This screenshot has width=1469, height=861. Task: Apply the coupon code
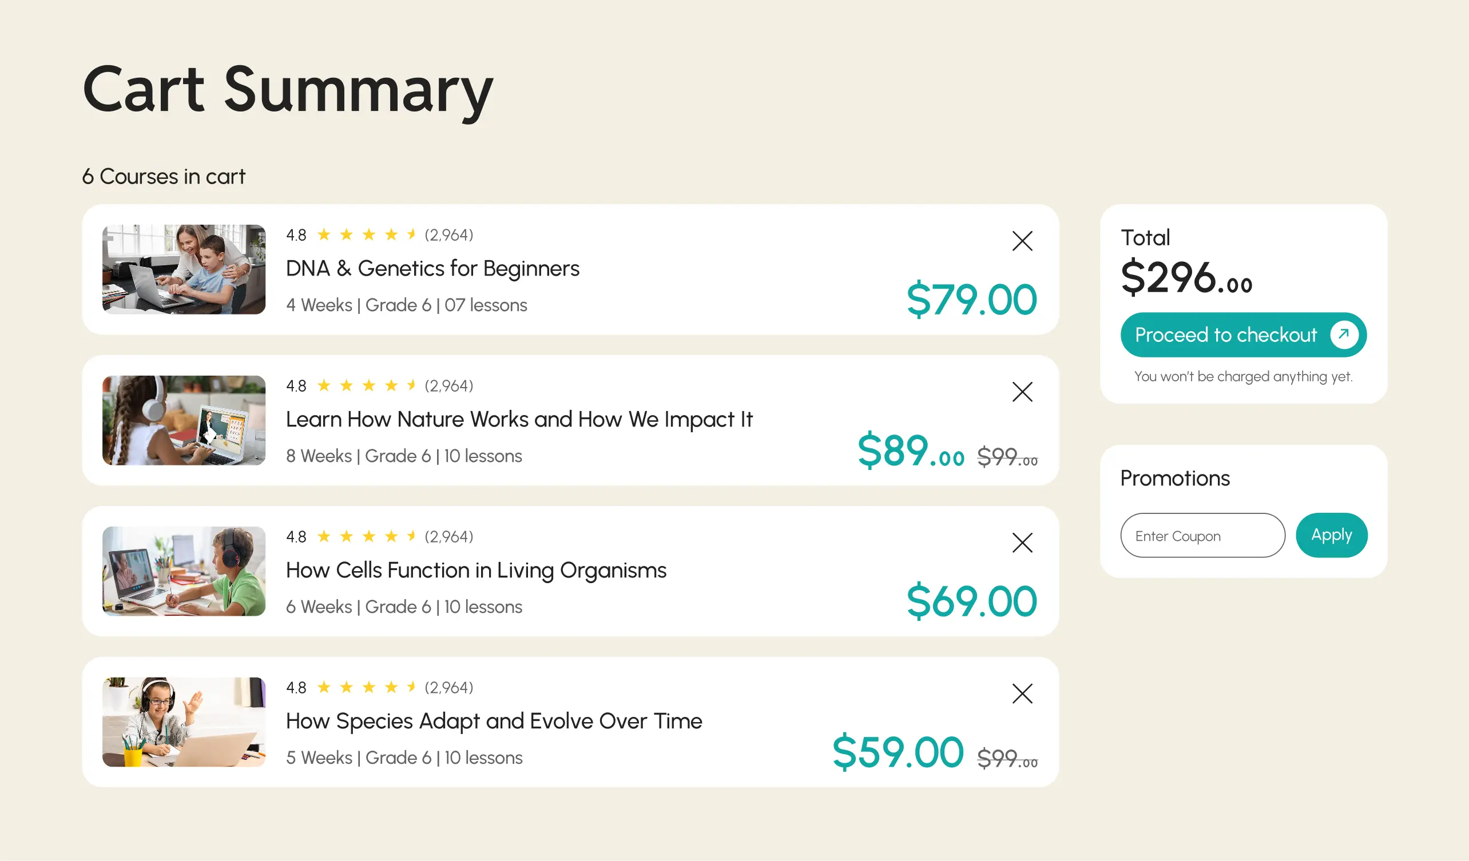tap(1331, 535)
